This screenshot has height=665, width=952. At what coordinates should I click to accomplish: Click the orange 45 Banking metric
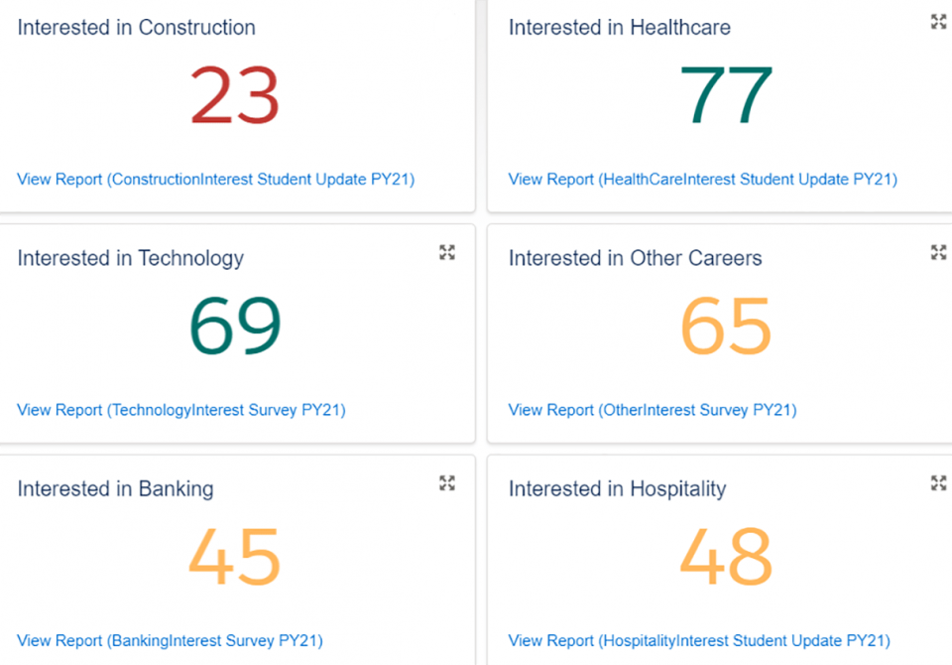click(x=235, y=557)
